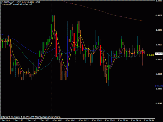The height and width of the screenshot is (122, 163).
Task: Click the '8 Jan 03:30' time axis label
Action: (123, 120)
